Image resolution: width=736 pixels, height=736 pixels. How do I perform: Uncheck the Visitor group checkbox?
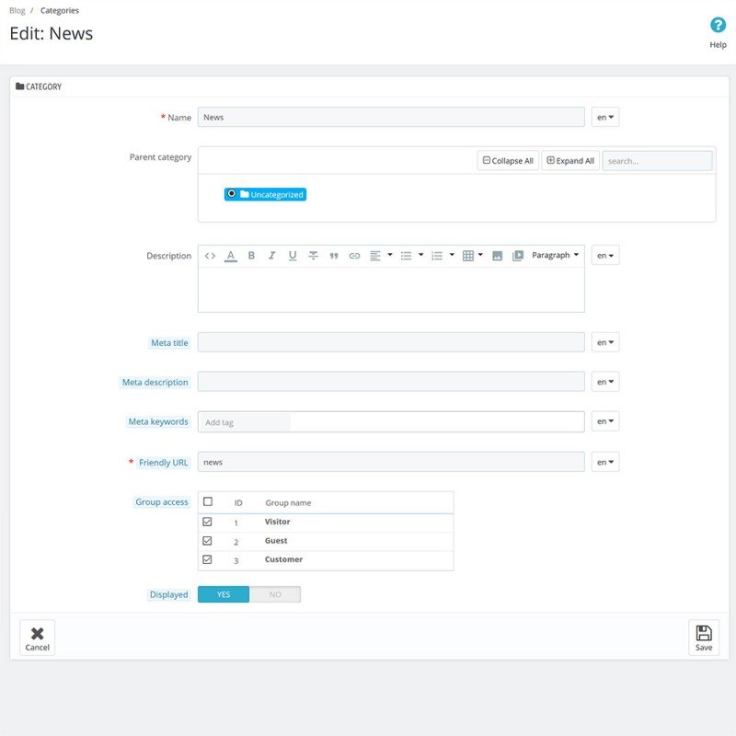[x=207, y=522]
